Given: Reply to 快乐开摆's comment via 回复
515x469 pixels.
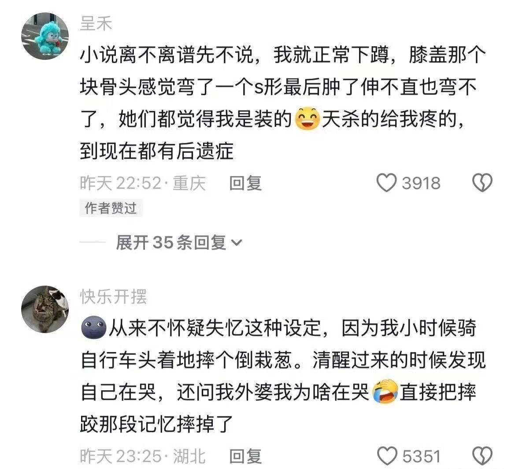Looking at the screenshot, I should click(x=245, y=456).
